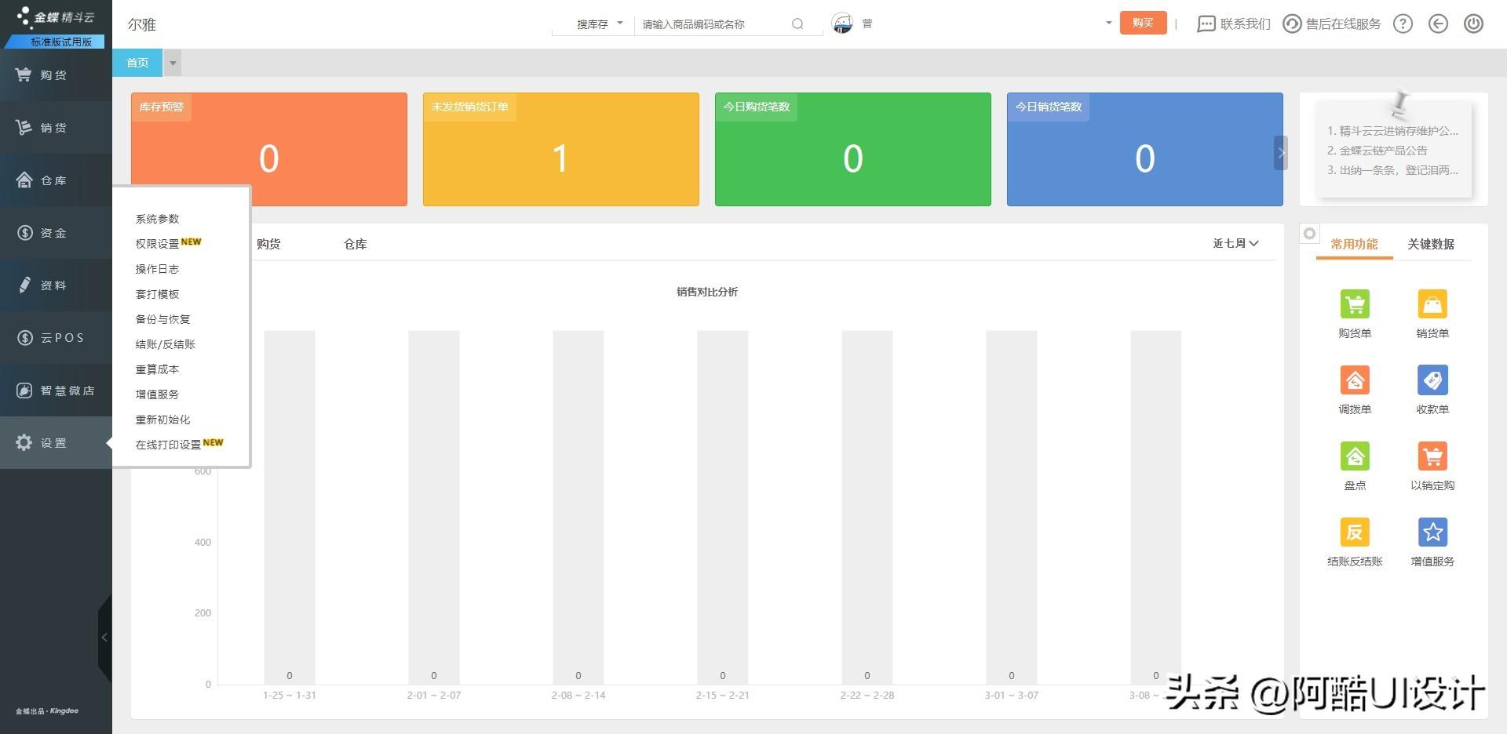Show next summary cards arrow
The image size is (1507, 734).
1280,153
